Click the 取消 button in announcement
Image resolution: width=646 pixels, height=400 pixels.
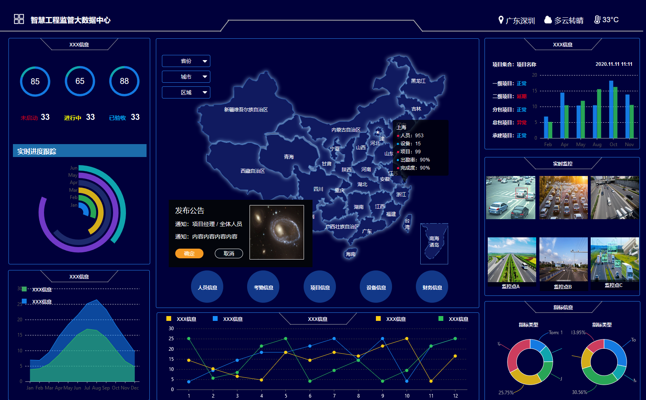(229, 253)
